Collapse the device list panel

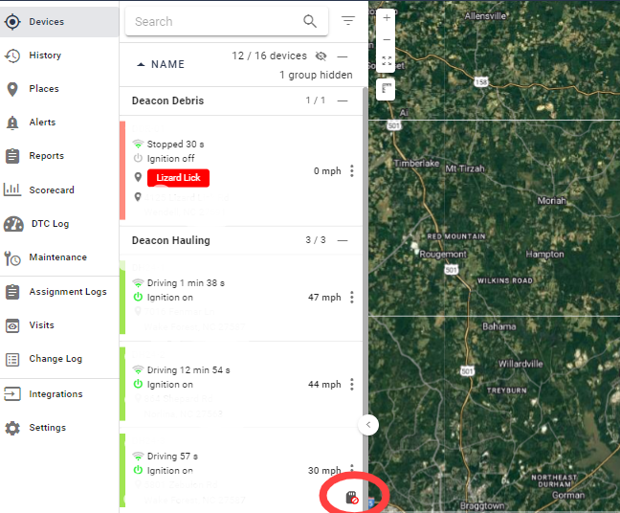point(368,425)
